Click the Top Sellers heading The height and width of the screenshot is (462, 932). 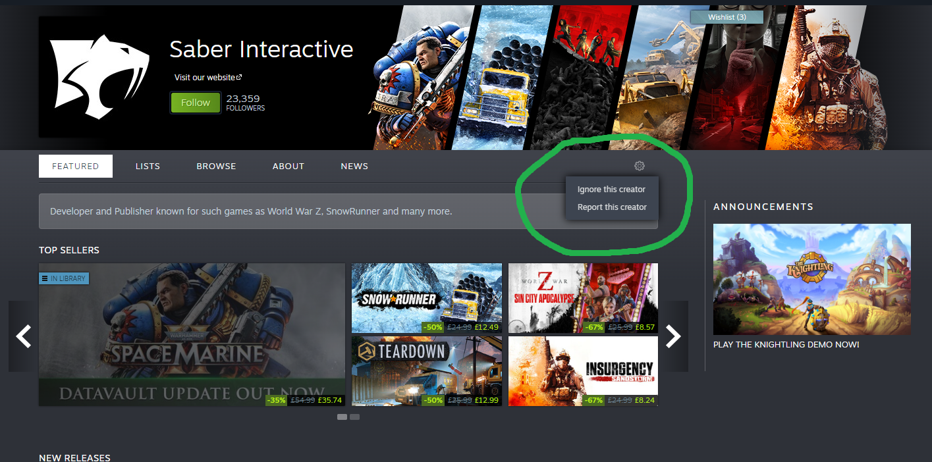click(69, 250)
